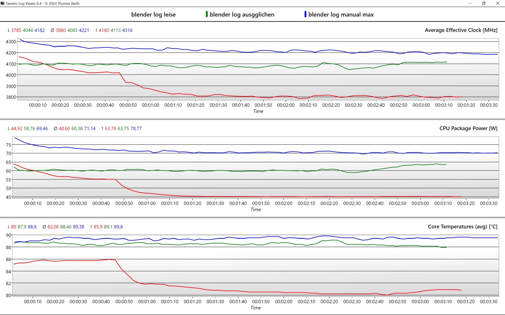
Task: Click the maximum arrow icon in temperature chart
Action: [x=91, y=227]
